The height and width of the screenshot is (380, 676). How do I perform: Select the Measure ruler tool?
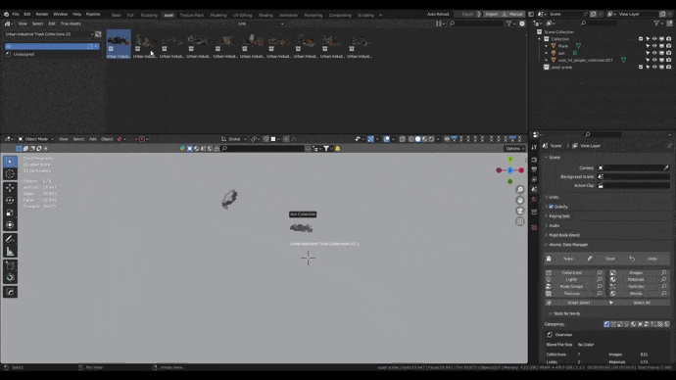click(10, 252)
